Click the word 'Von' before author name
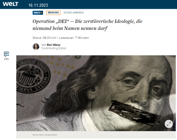This screenshot has height=140, width=177. [x=44, y=45]
